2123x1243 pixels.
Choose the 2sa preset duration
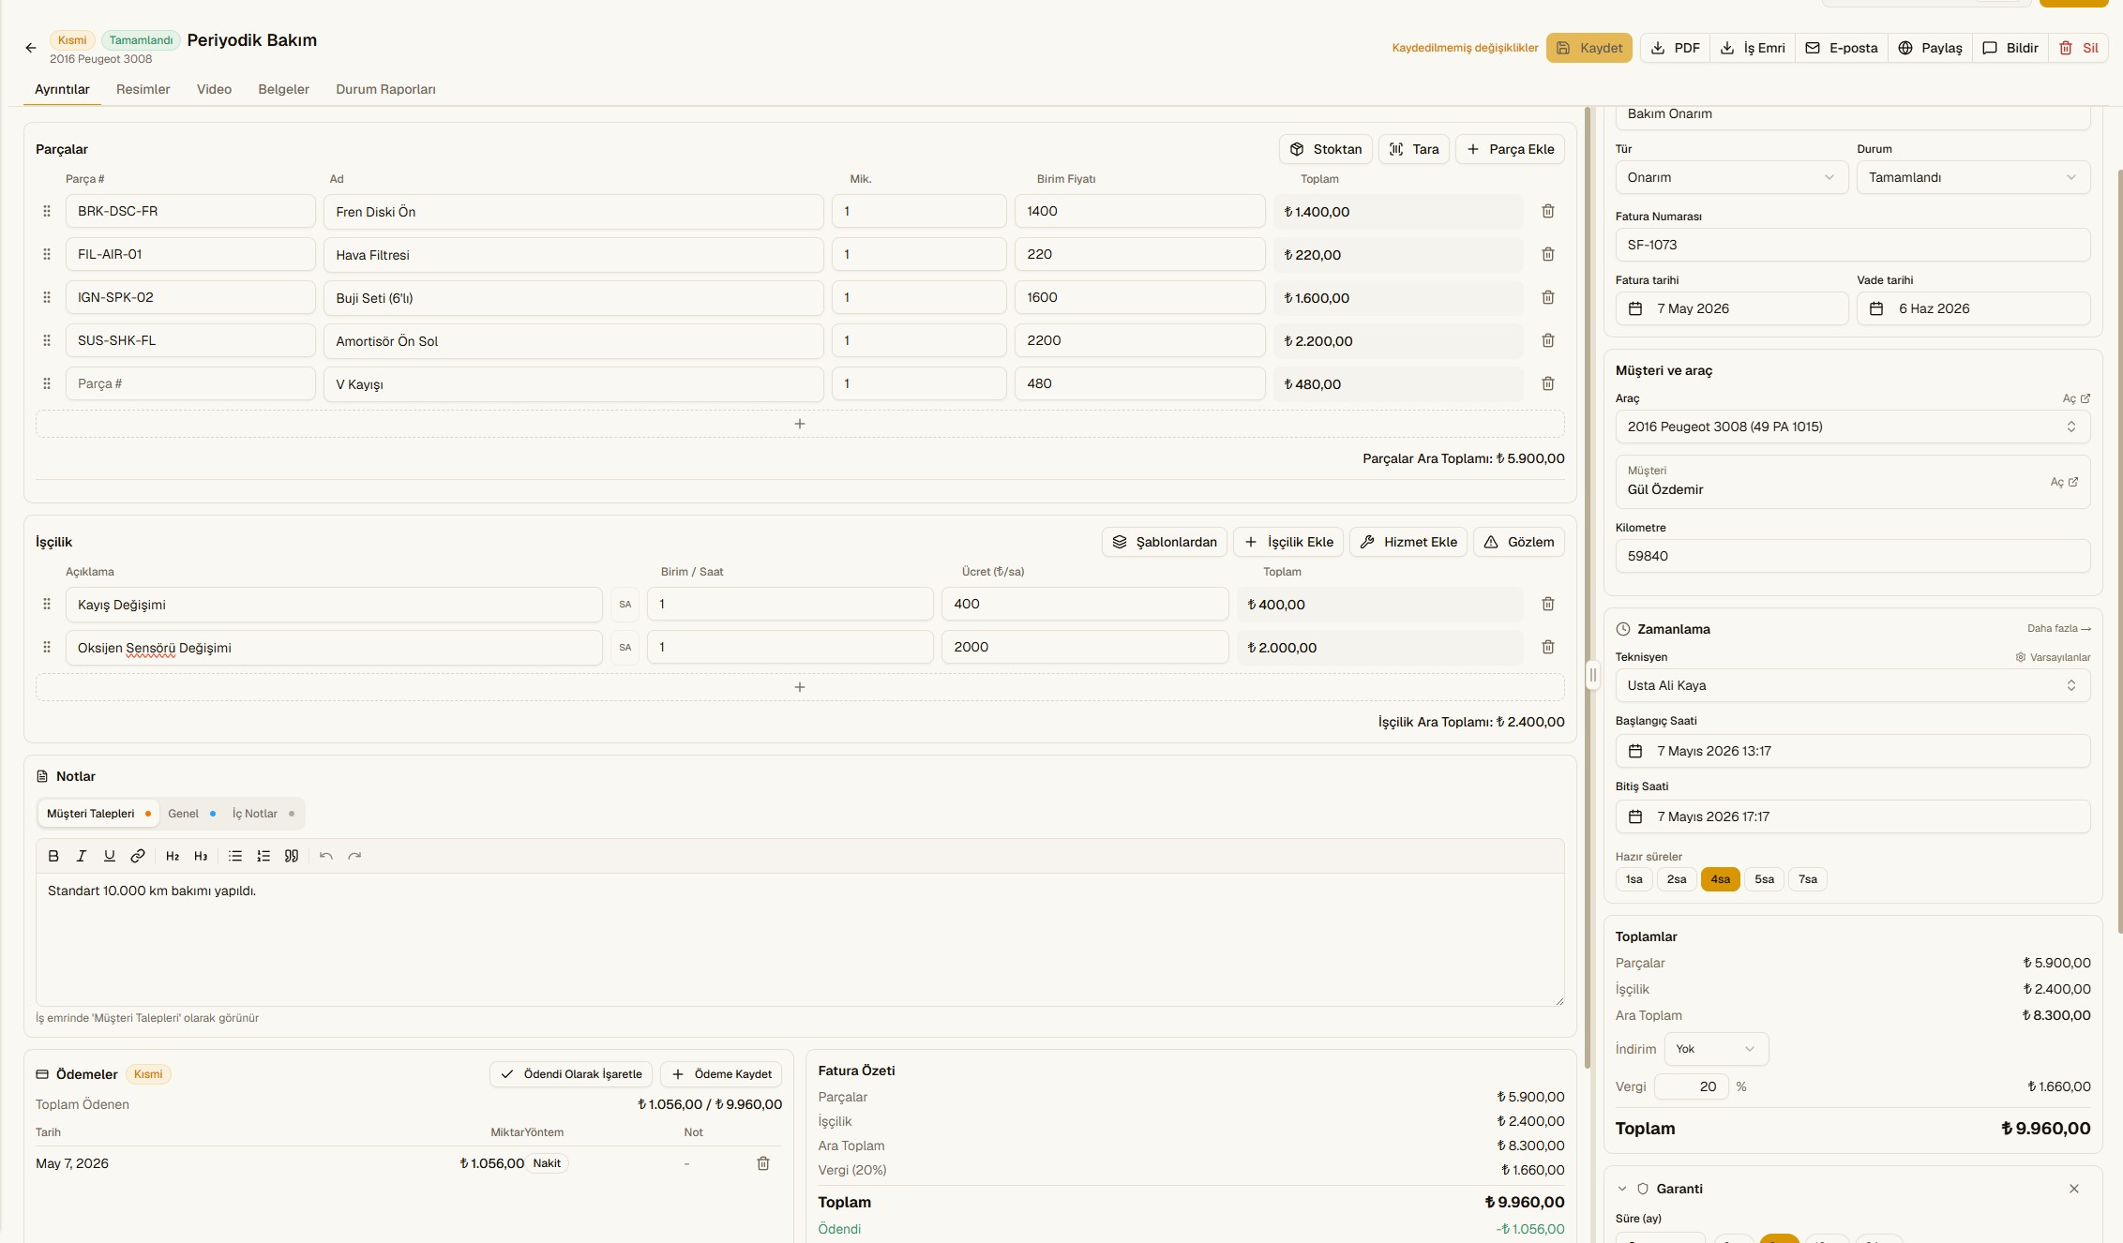click(x=1677, y=879)
